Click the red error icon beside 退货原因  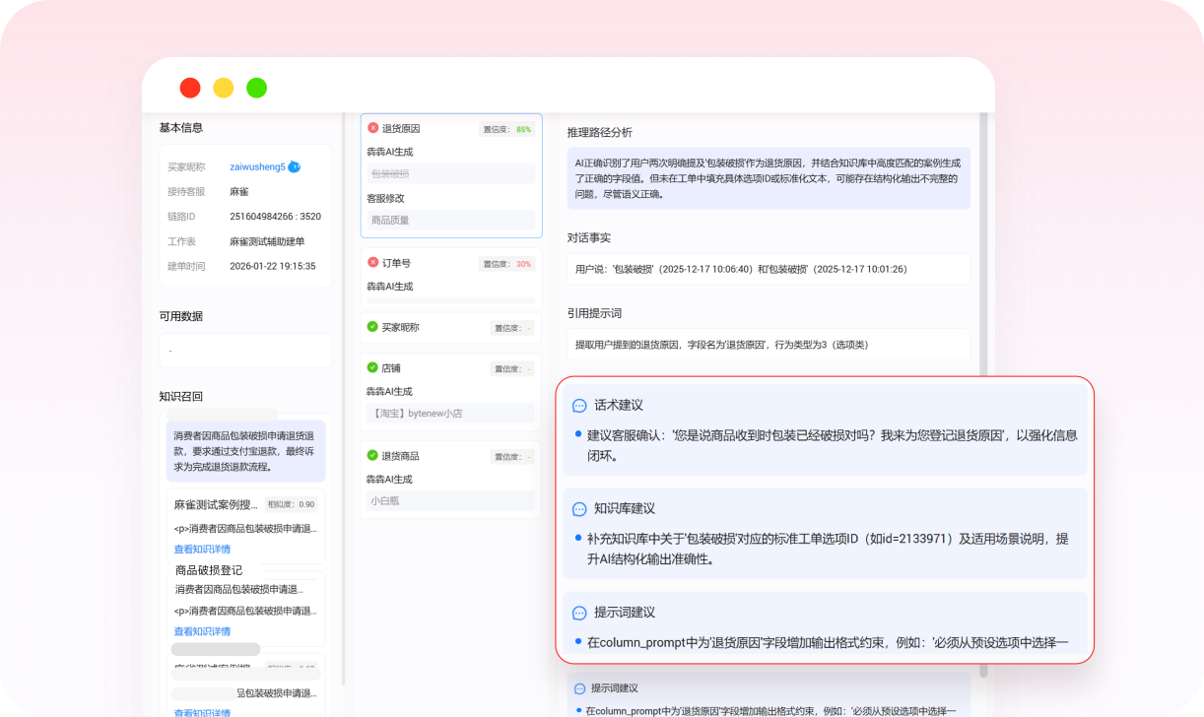click(x=372, y=128)
